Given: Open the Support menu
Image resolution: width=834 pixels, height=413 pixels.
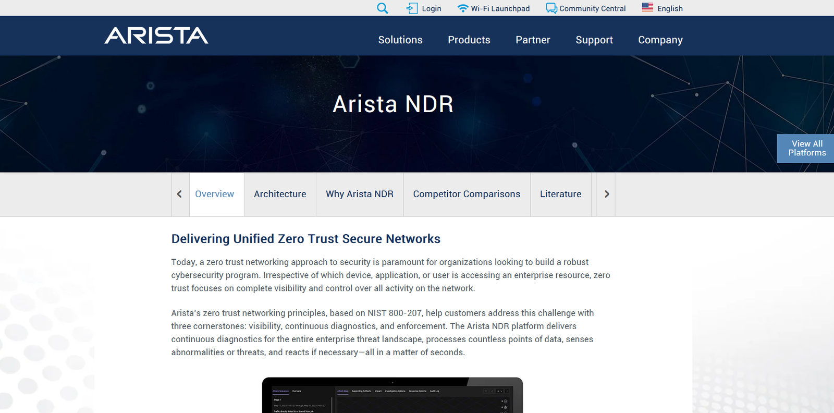Looking at the screenshot, I should click(594, 40).
